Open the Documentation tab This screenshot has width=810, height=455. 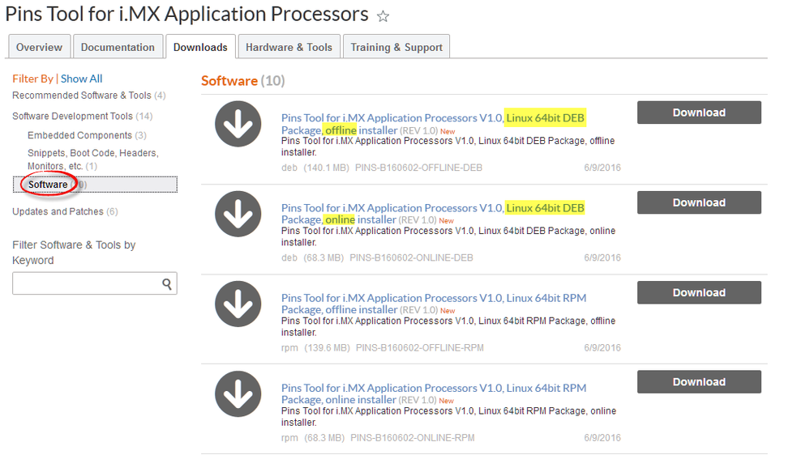pyautogui.click(x=118, y=47)
